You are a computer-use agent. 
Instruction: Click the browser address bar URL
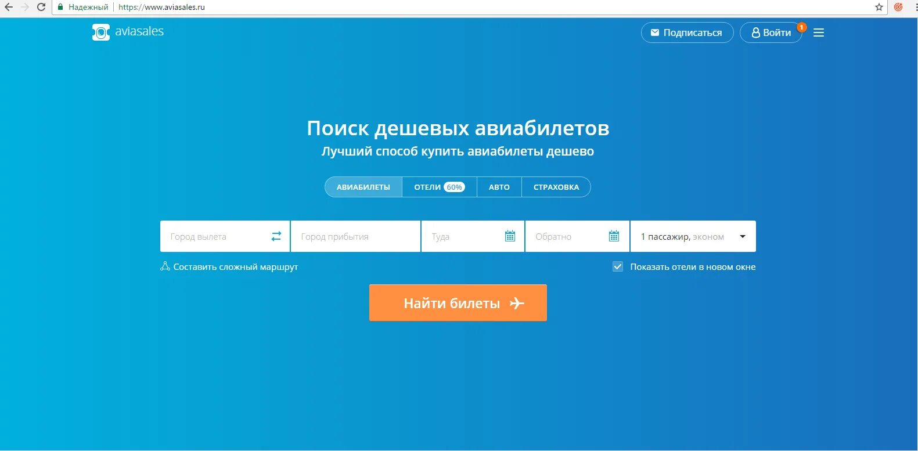161,7
